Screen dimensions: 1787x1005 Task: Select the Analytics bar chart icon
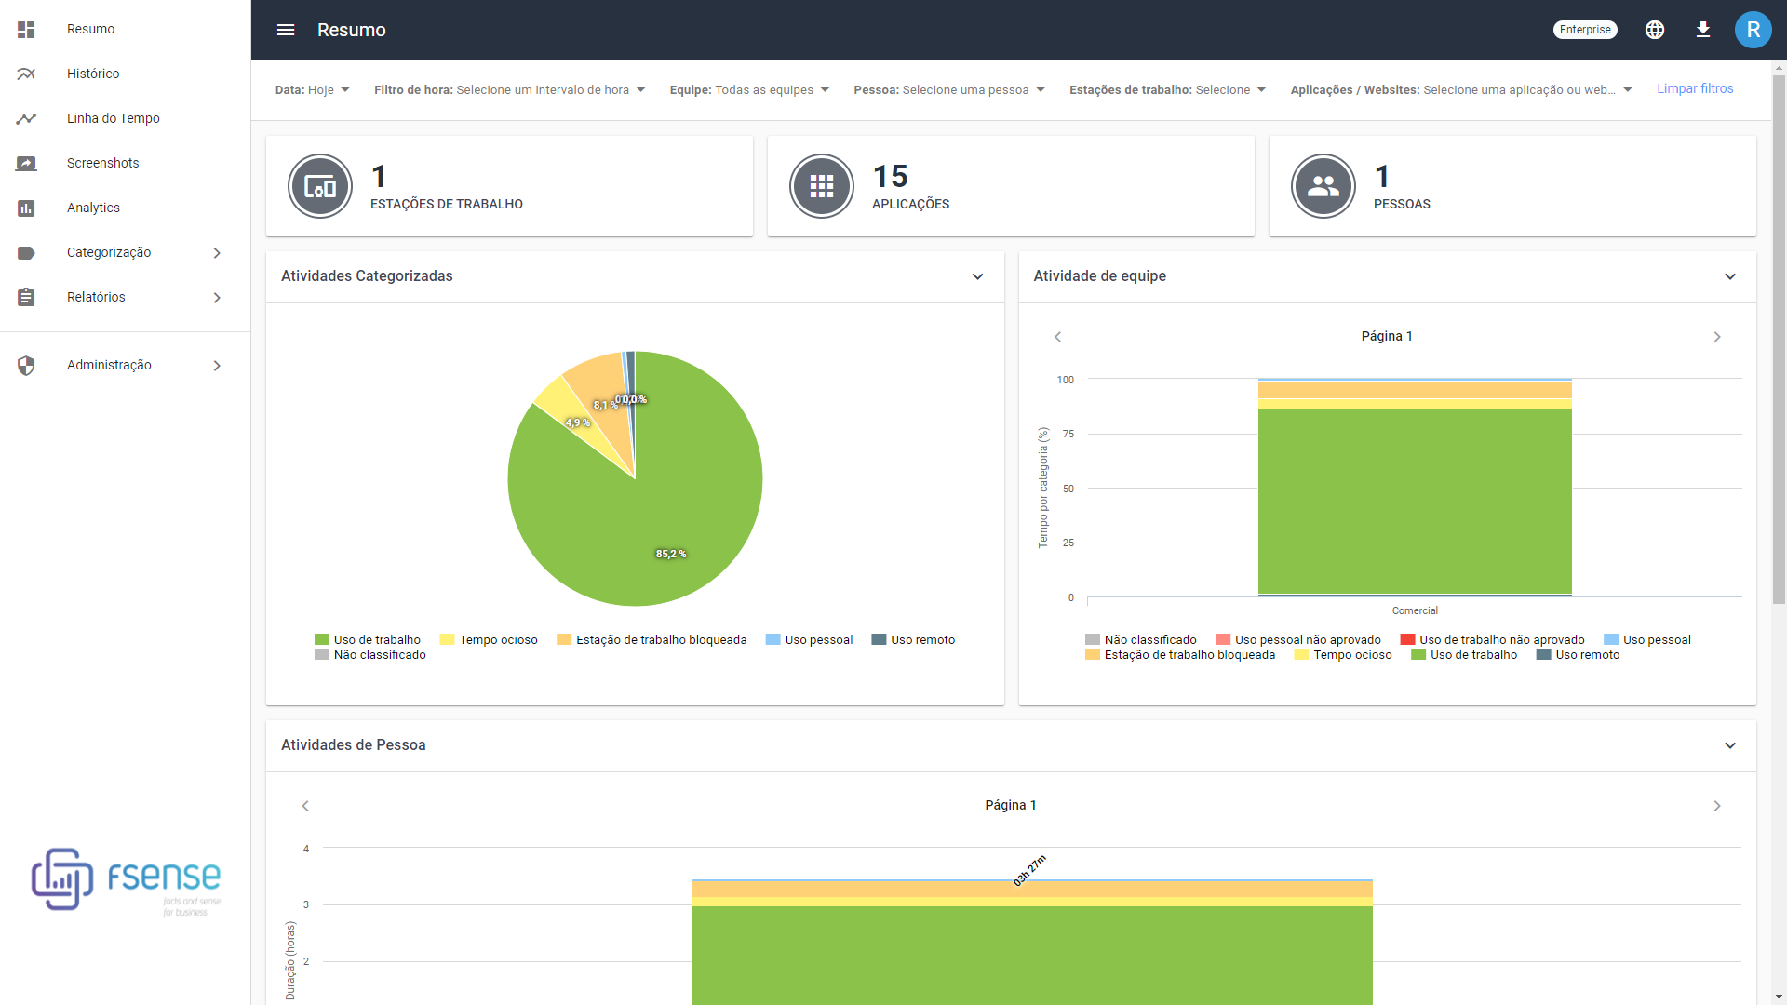26,208
